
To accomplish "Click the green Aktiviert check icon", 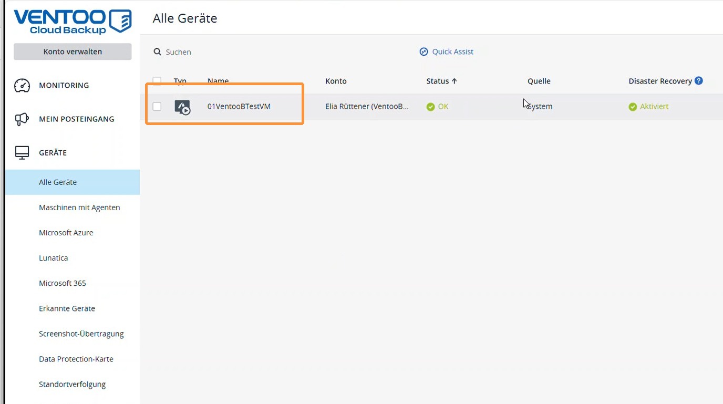I will tap(633, 107).
